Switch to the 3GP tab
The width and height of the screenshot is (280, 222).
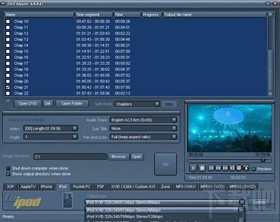point(11,187)
